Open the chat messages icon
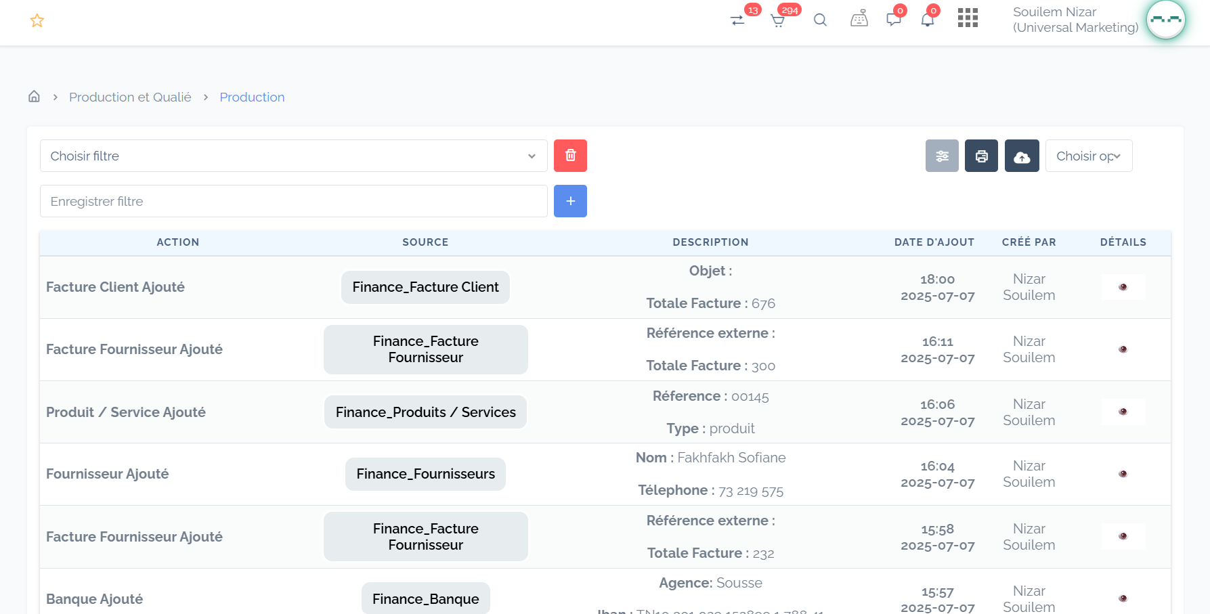Screen dimensions: 1210x614 893,20
